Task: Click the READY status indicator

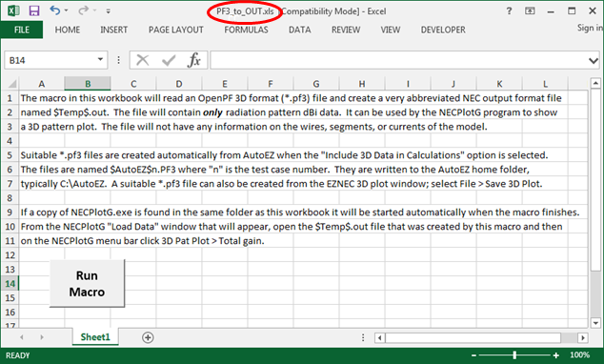Action: tap(18, 355)
